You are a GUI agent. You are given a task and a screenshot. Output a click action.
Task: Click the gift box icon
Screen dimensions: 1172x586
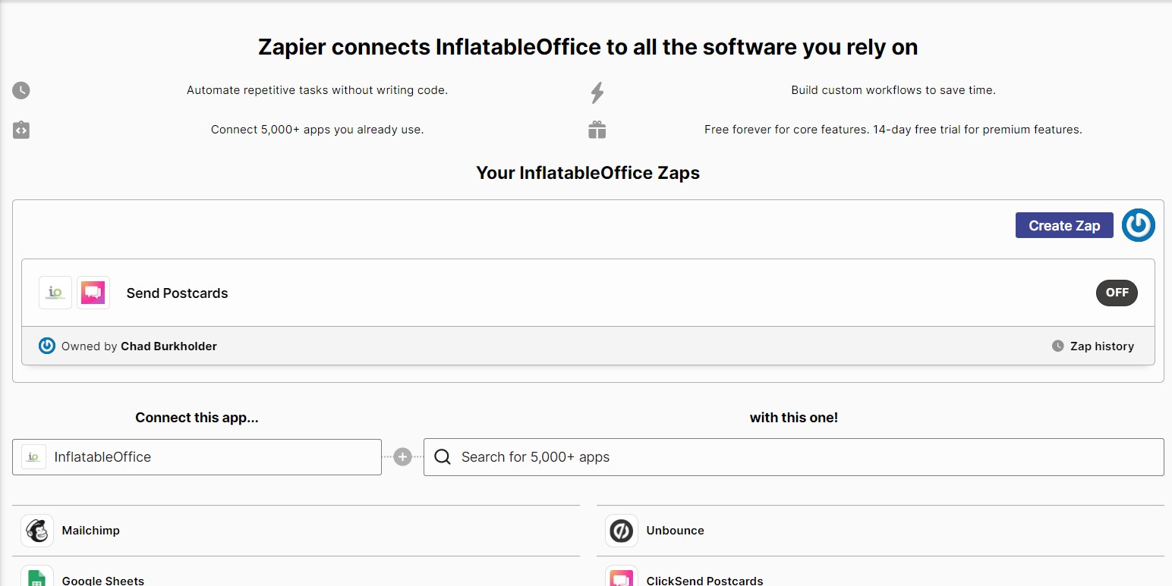[597, 130]
